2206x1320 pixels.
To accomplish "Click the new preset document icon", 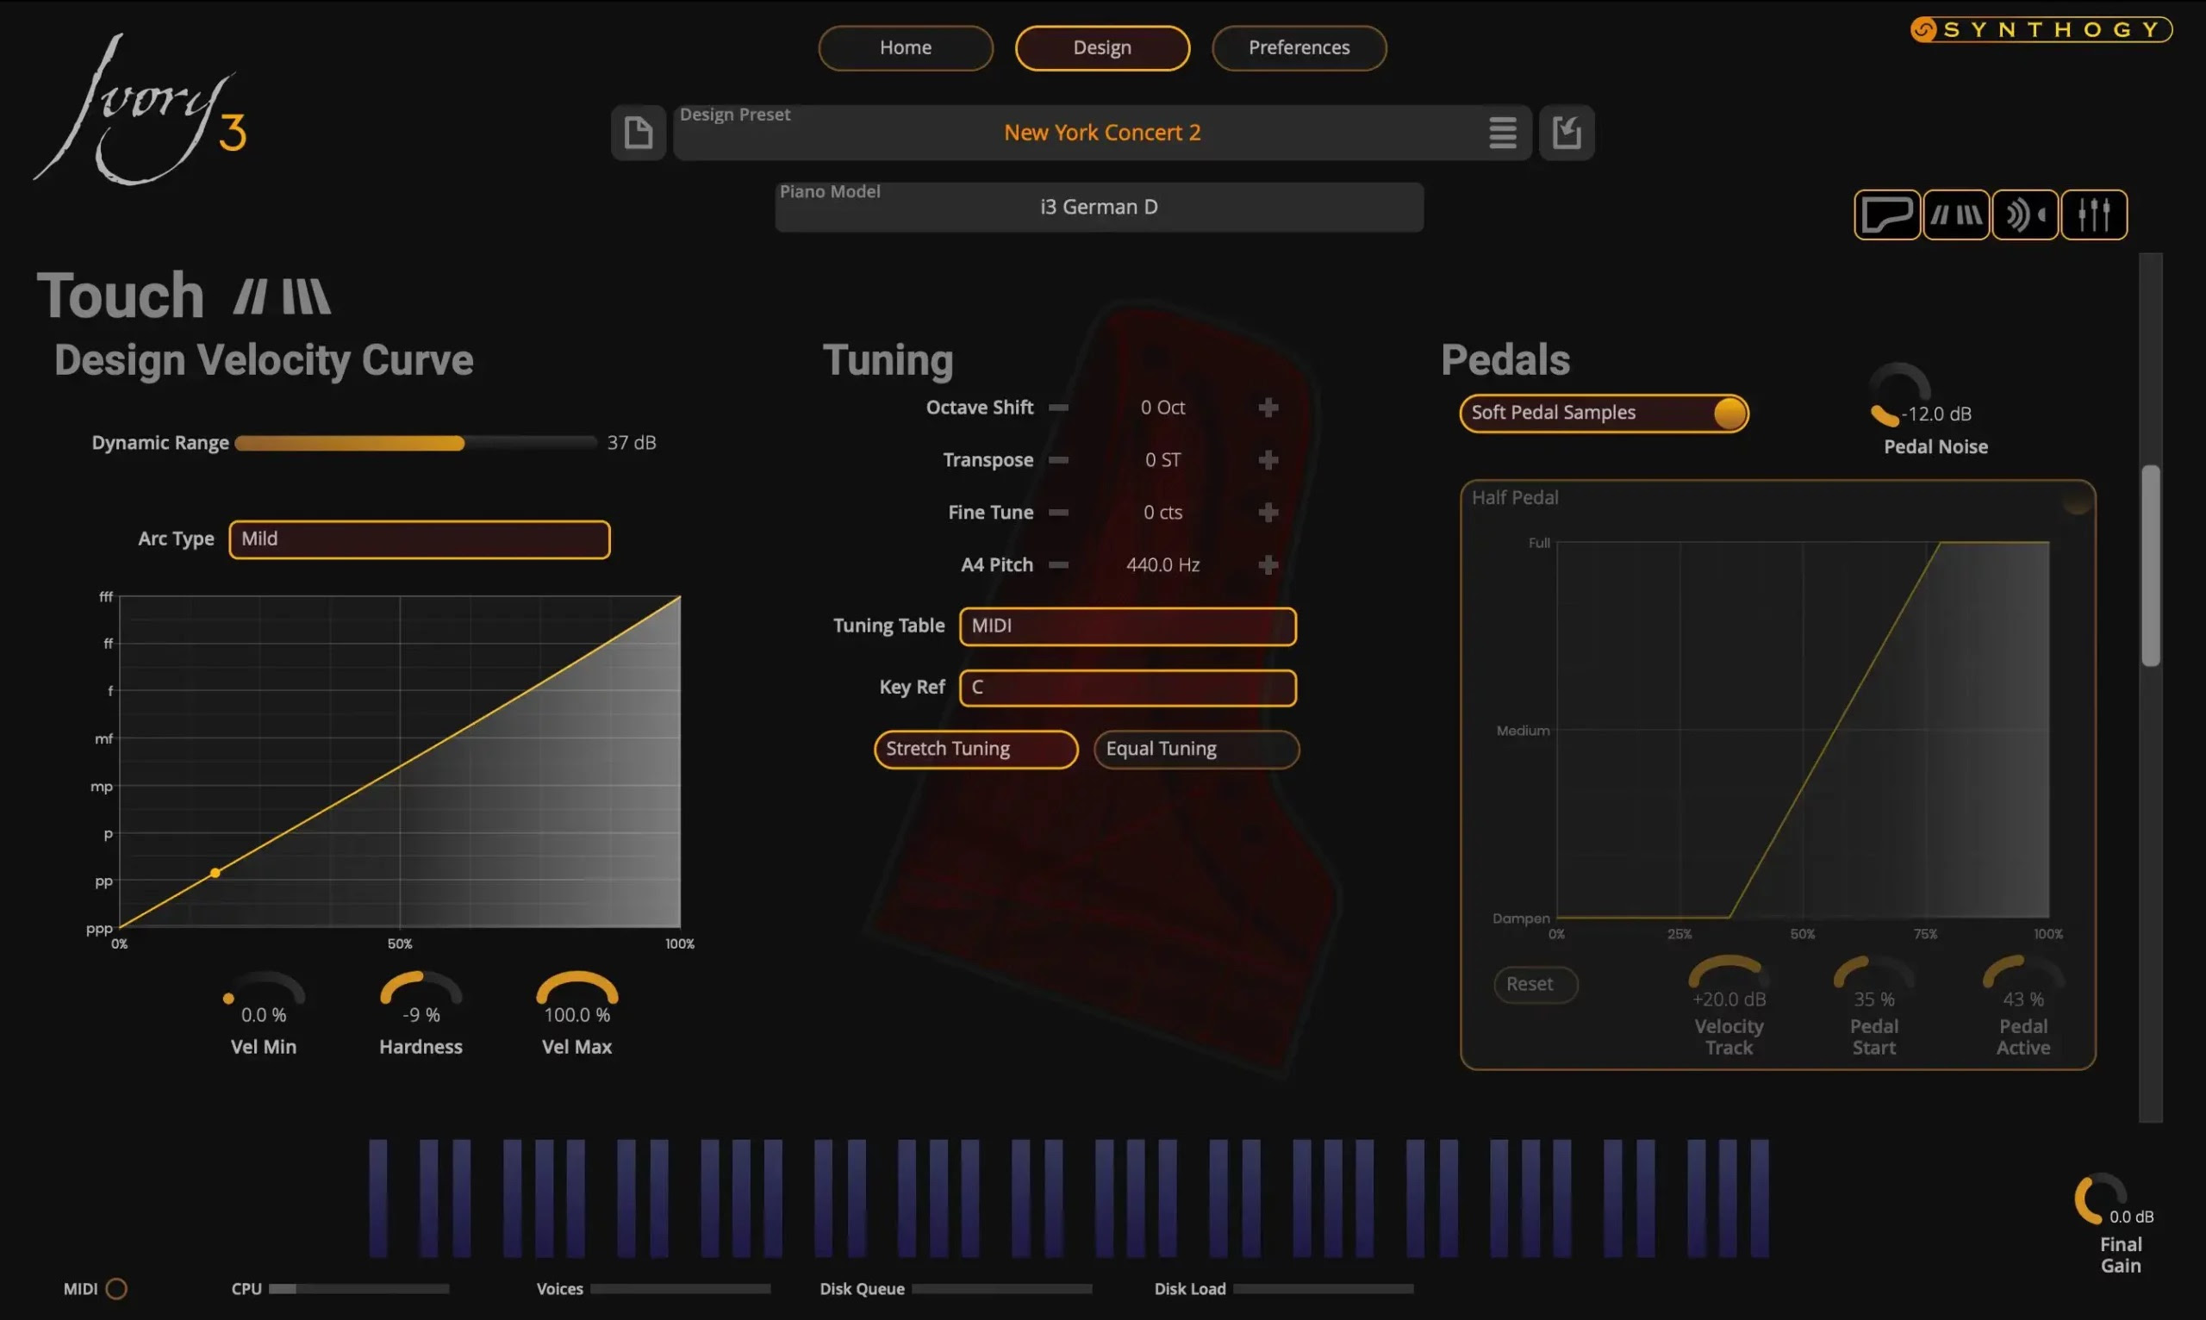I will point(638,133).
